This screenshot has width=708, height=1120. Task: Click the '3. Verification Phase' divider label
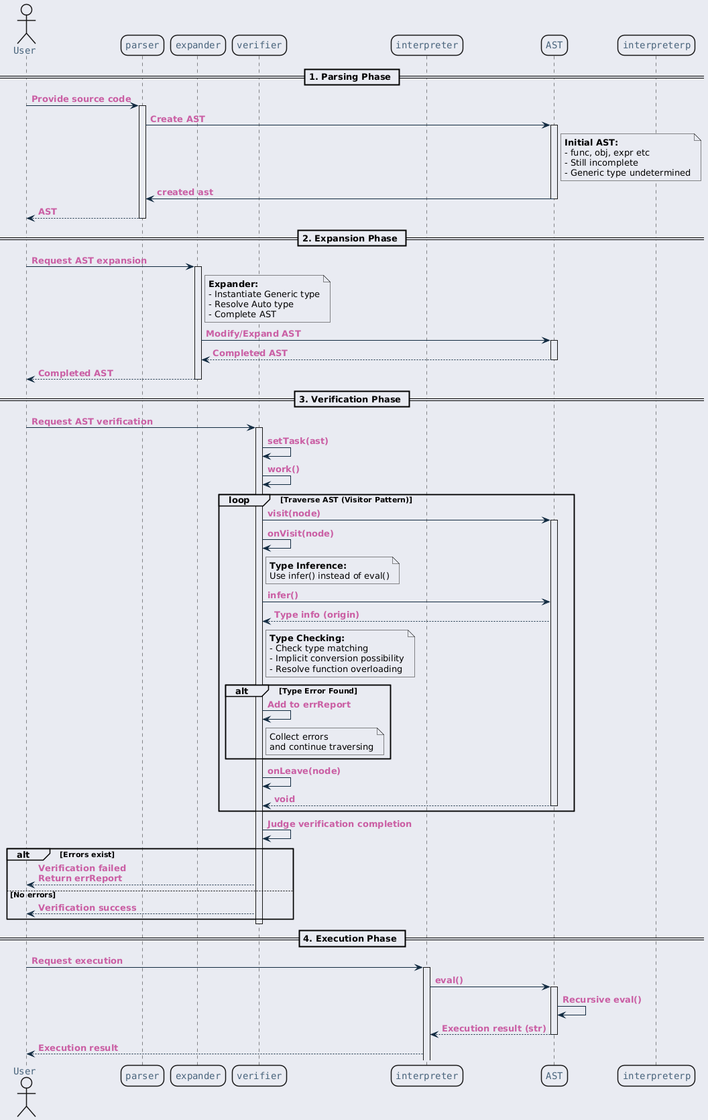(x=352, y=399)
